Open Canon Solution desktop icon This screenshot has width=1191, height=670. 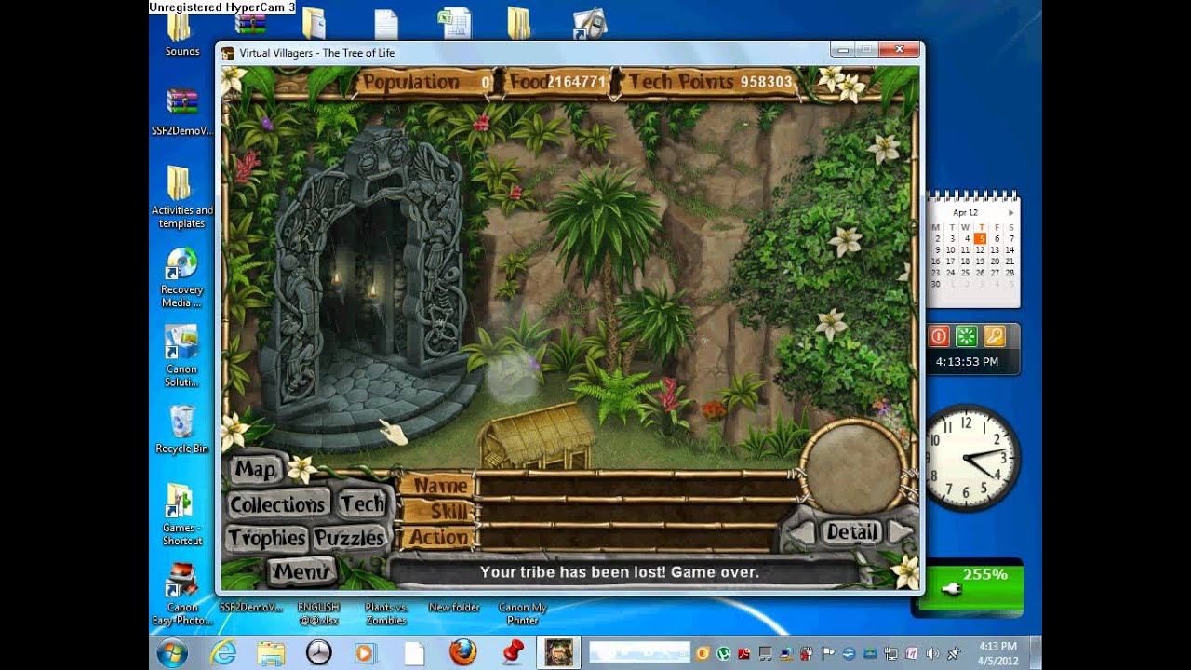point(182,356)
